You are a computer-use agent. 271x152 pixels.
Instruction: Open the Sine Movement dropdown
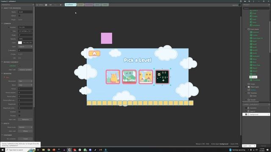(x=25, y=81)
